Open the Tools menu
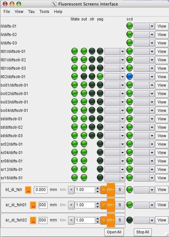The image size is (169, 237). click(44, 12)
